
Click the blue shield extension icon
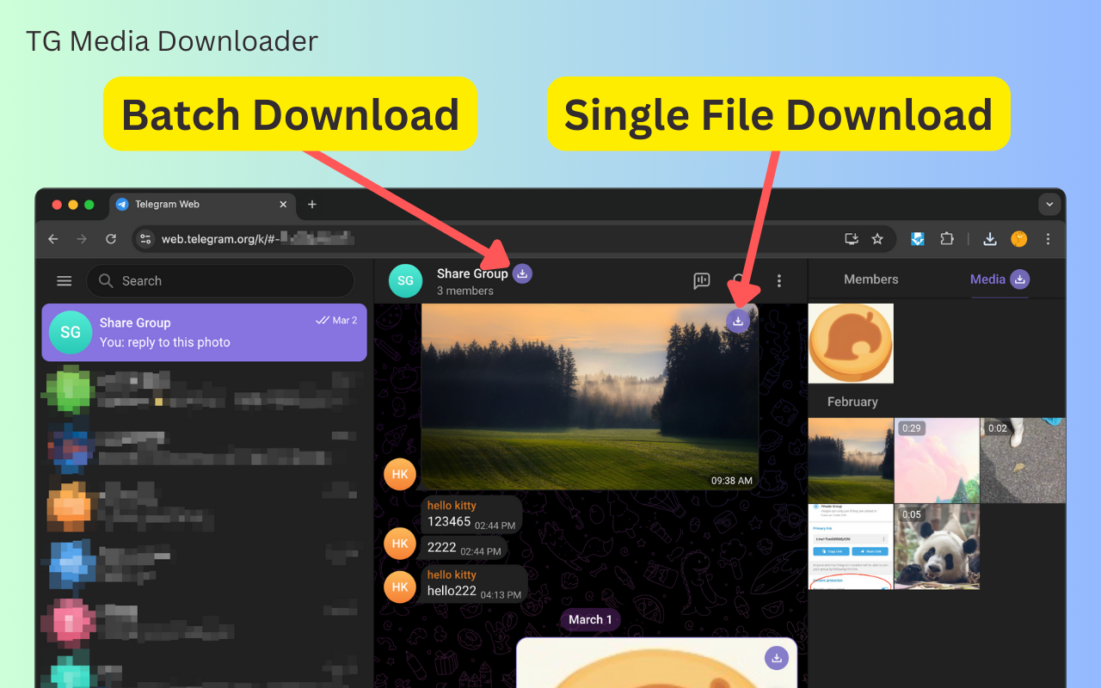click(x=918, y=239)
